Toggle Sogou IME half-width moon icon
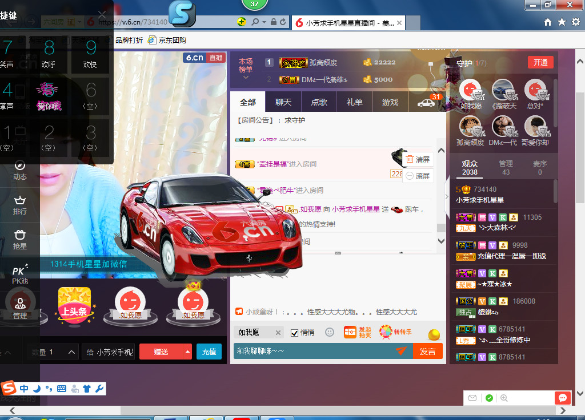This screenshot has height=420, width=585. click(x=37, y=389)
